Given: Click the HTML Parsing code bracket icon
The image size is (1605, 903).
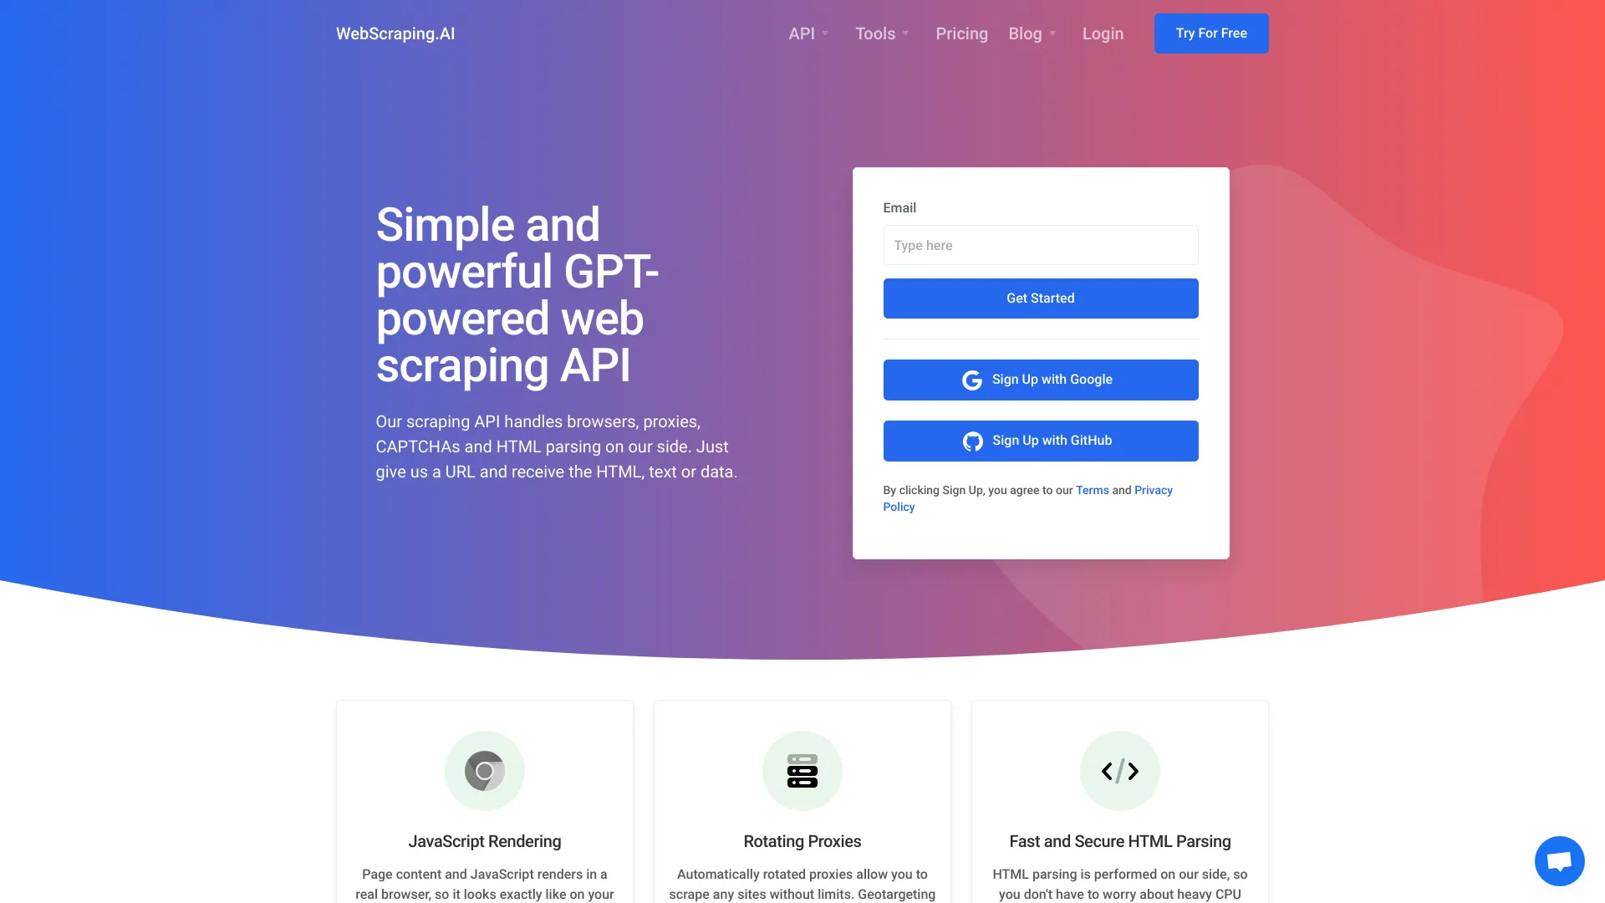Looking at the screenshot, I should (1120, 769).
